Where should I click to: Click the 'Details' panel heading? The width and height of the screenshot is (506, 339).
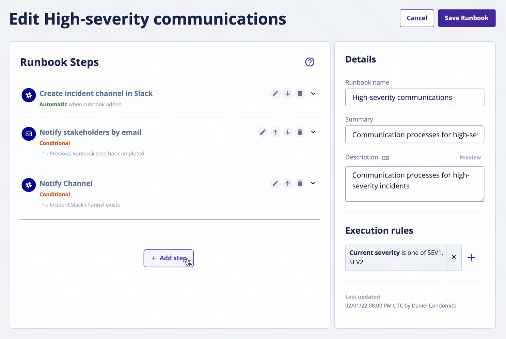361,59
